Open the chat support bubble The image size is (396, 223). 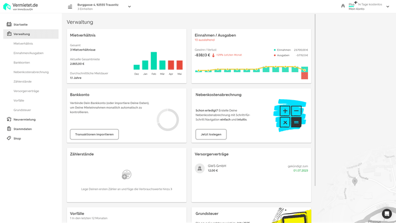(x=387, y=214)
